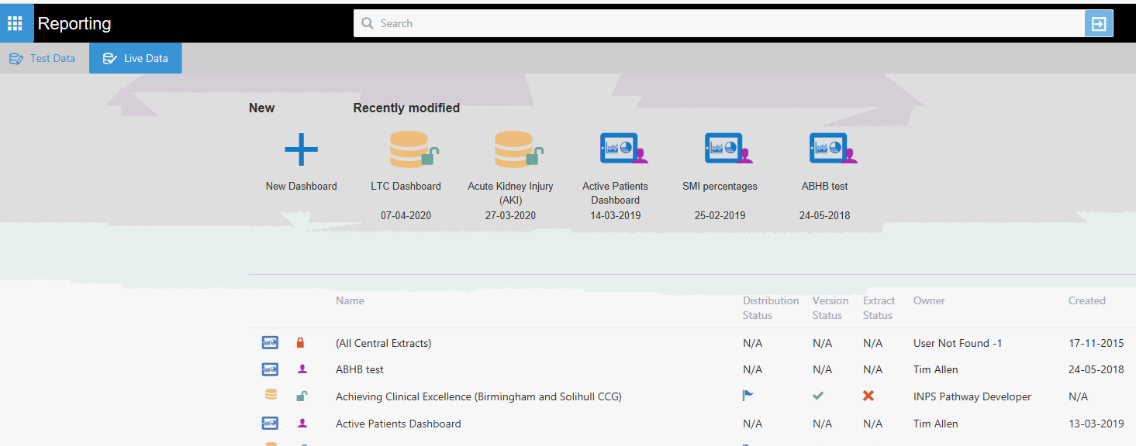Image resolution: width=1136 pixels, height=446 pixels.
Task: Click the red extract status cross
Action: click(868, 396)
